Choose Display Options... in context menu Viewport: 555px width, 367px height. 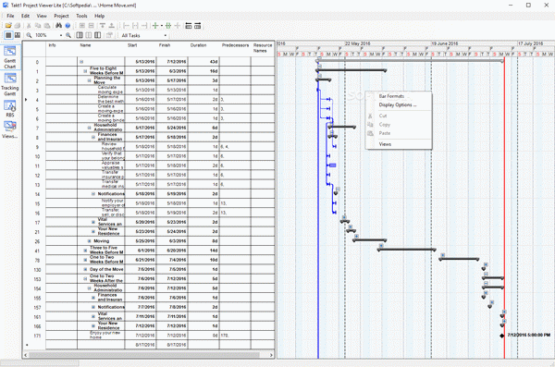tap(399, 105)
